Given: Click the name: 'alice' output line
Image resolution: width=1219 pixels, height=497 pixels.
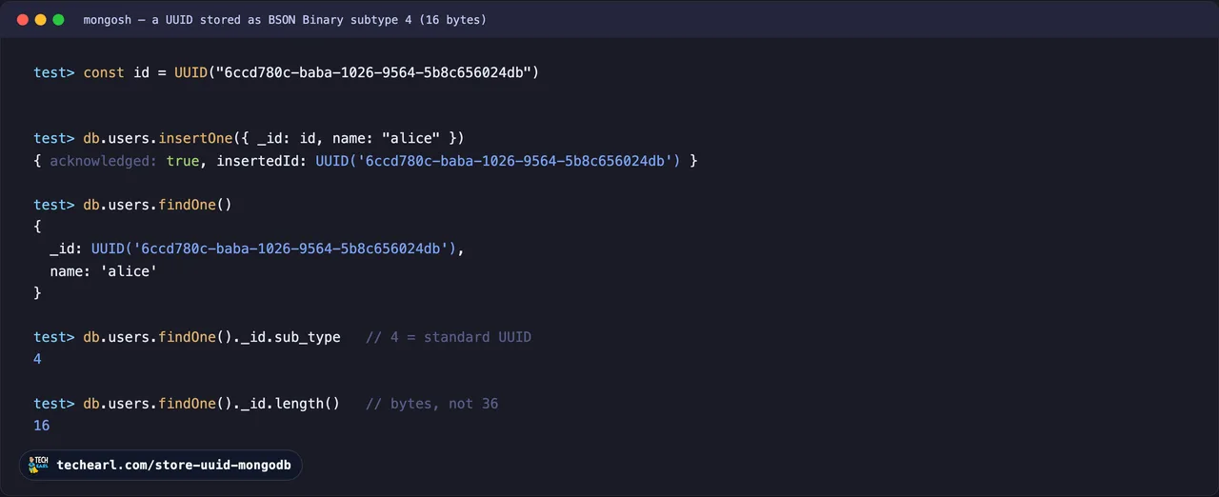Looking at the screenshot, I should 104,271.
